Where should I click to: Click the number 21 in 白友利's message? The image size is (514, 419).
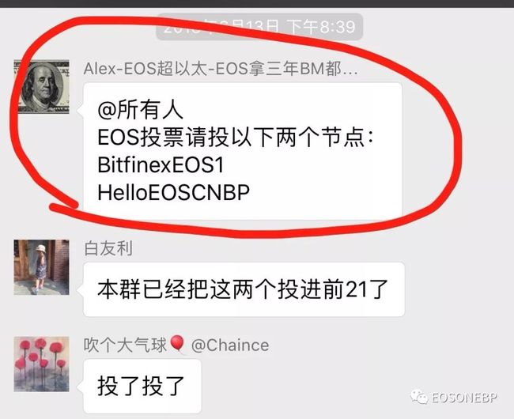click(x=356, y=289)
